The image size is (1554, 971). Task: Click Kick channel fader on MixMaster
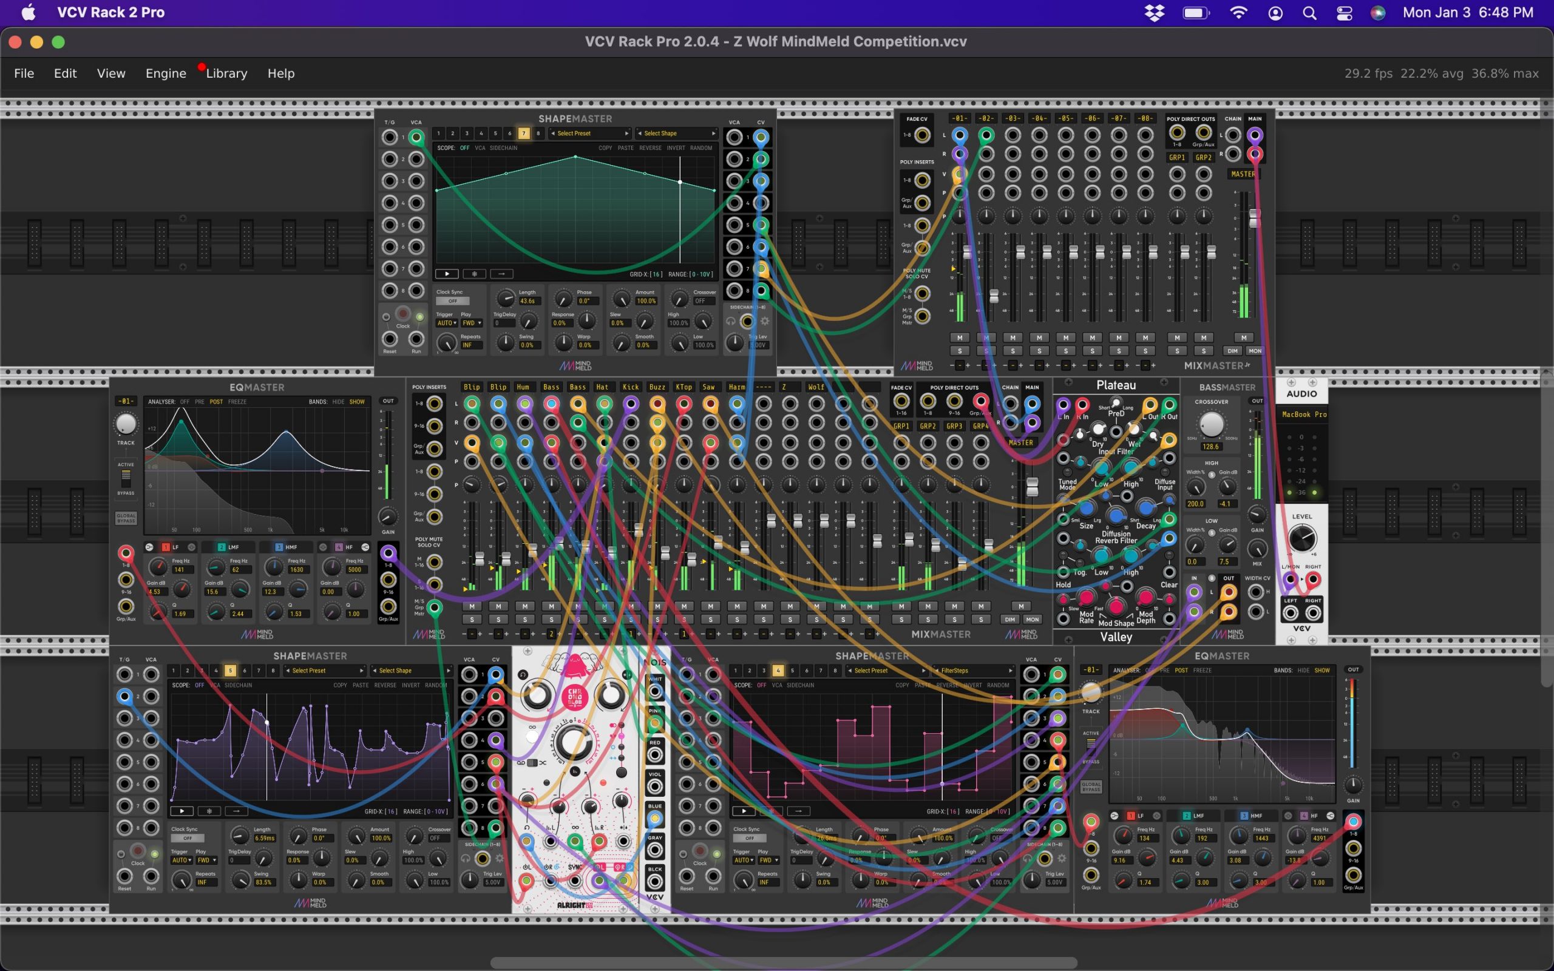pos(639,529)
